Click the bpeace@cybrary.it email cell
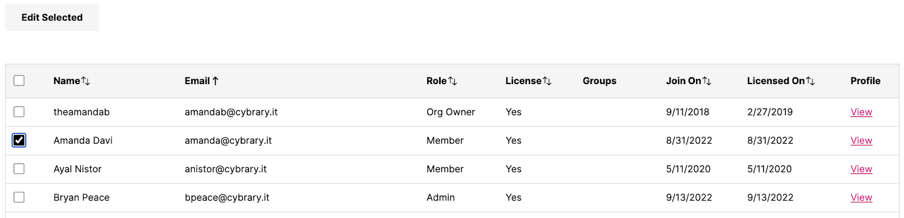The width and height of the screenshot is (904, 218). [x=227, y=198]
